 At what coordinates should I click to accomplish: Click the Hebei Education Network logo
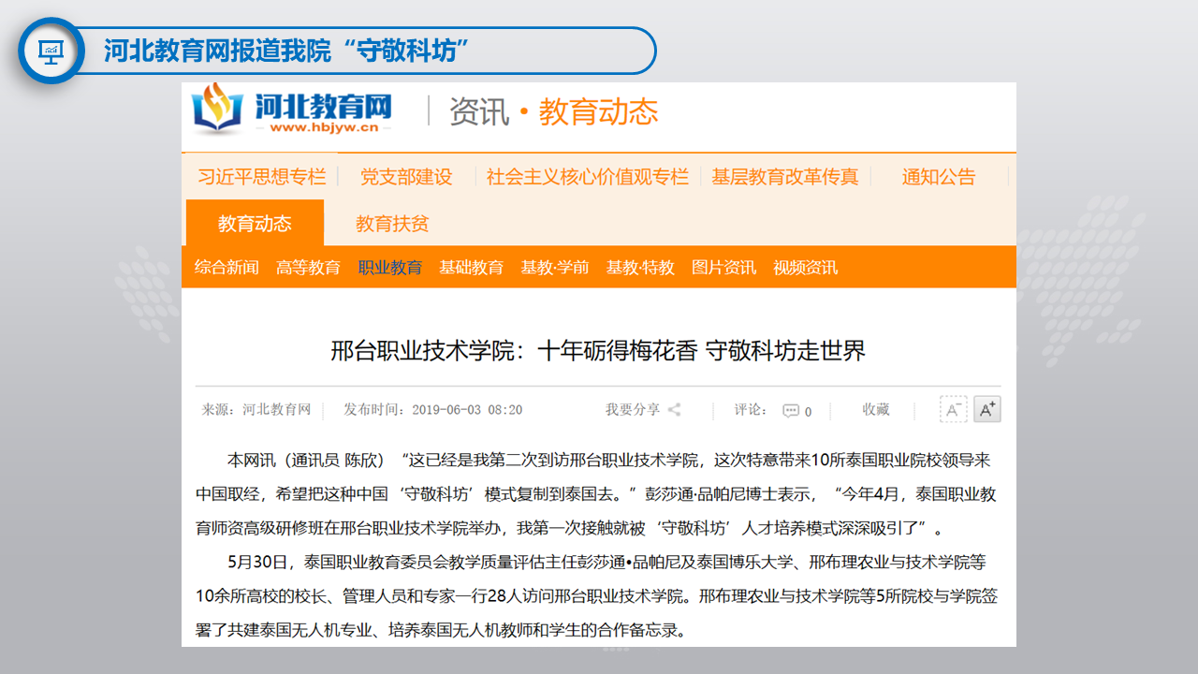[292, 110]
